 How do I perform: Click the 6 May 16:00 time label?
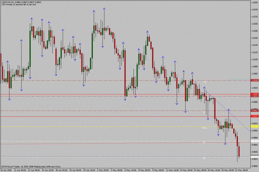(x=130, y=170)
